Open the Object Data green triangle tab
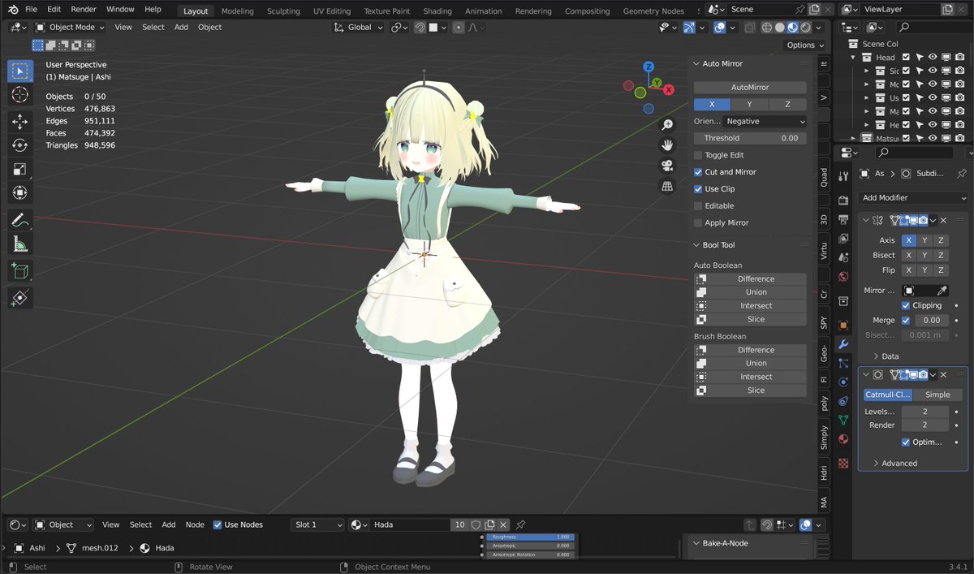Viewport: 974px width, 574px height. click(843, 420)
